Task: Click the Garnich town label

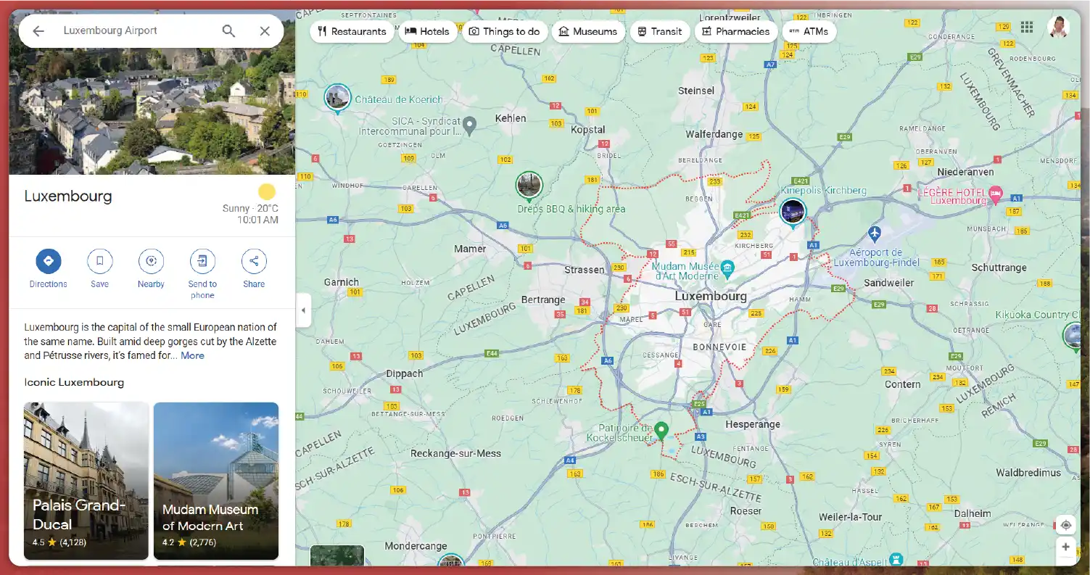Action: click(342, 282)
